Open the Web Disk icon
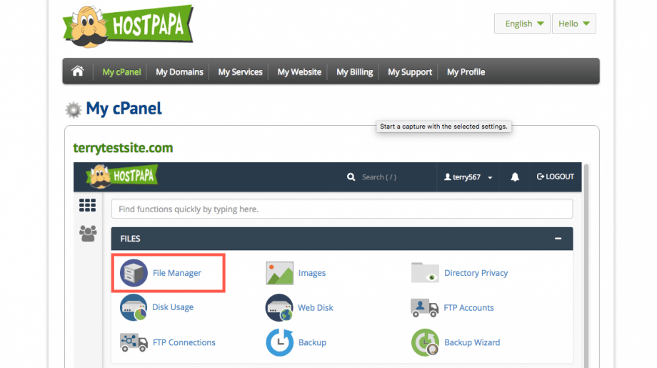This screenshot has width=657, height=368. [279, 308]
